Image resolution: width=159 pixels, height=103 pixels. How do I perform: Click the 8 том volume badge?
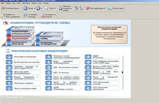pyautogui.click(x=49, y=57)
